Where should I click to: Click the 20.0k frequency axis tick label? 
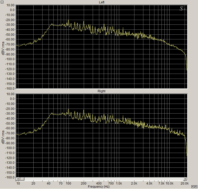pos(185,183)
